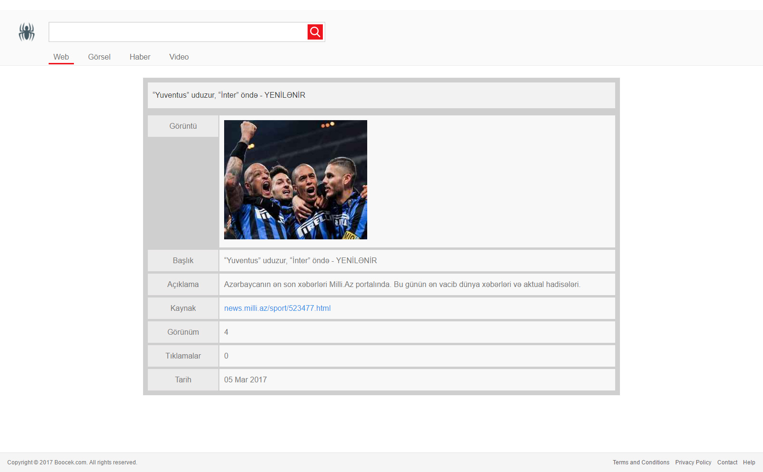Click the Başlık row title text
Viewport: 763px width, 472px height.
[300, 260]
